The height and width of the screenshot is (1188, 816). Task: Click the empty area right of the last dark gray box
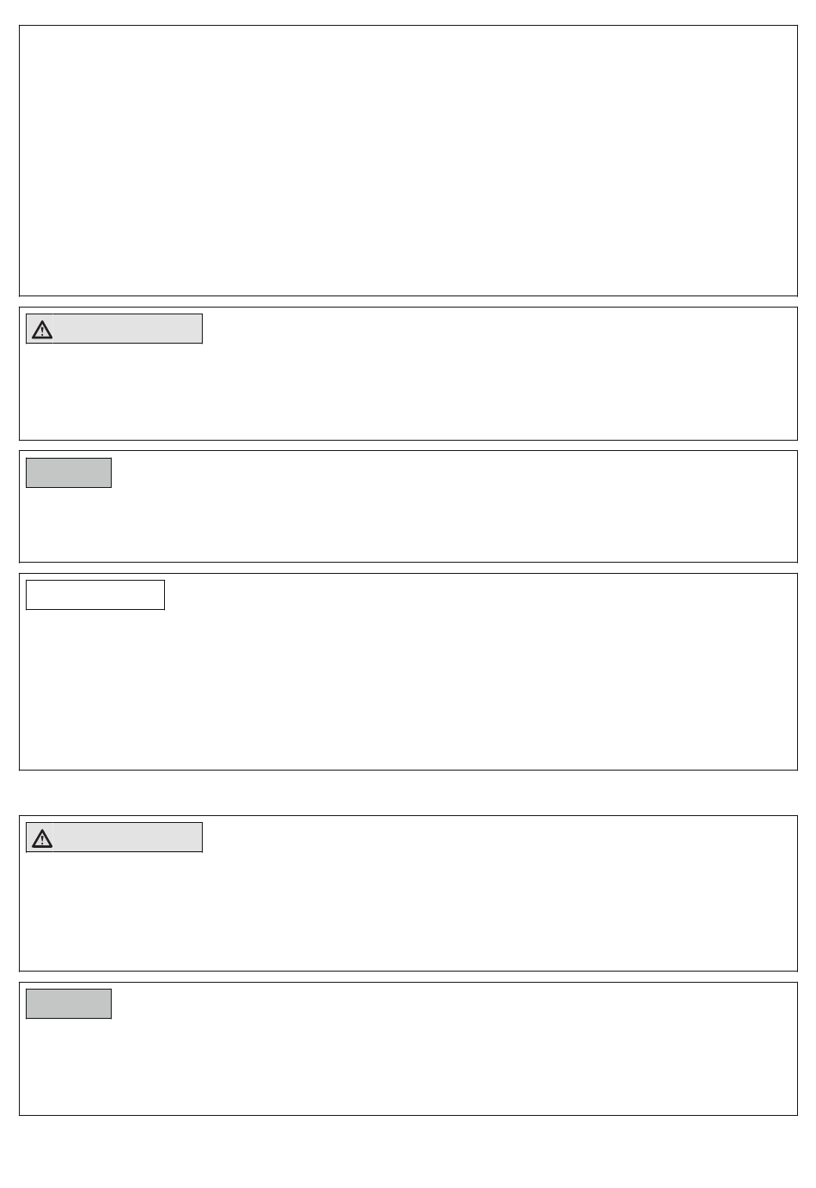click(x=454, y=1003)
